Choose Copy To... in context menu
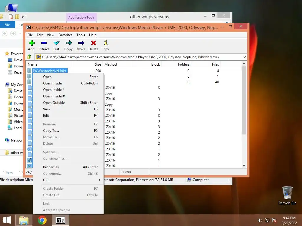Viewport: 302px width, 226px height. [x=70, y=130]
